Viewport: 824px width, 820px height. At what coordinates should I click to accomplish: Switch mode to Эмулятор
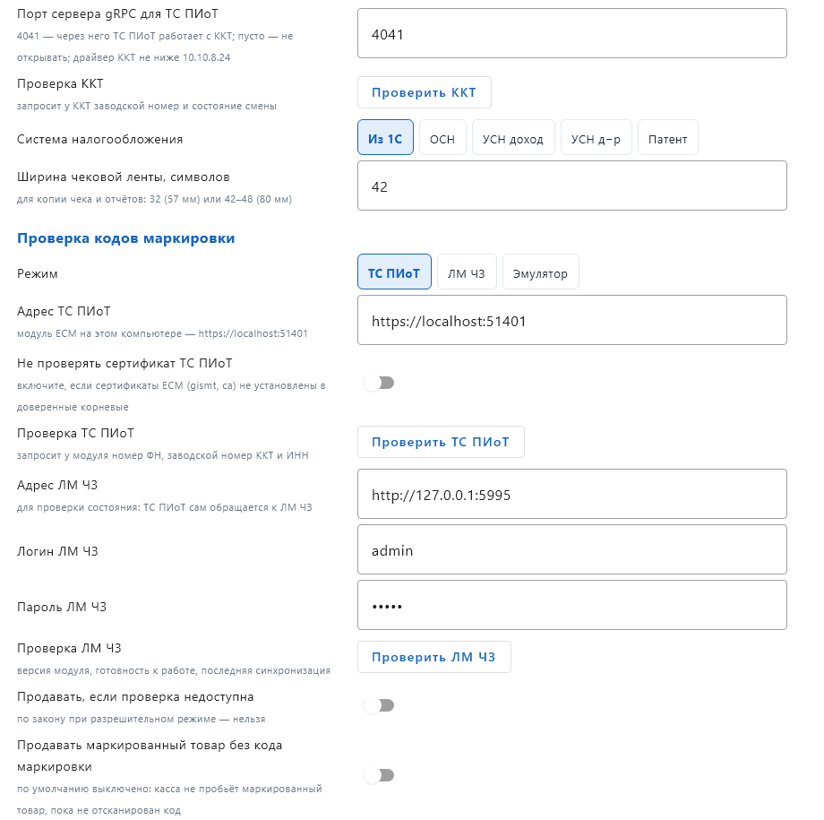pos(540,272)
